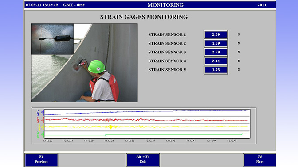Select the Strain Sensor 2 value 1.09
The height and width of the screenshot is (167, 298).
pyautogui.click(x=216, y=43)
